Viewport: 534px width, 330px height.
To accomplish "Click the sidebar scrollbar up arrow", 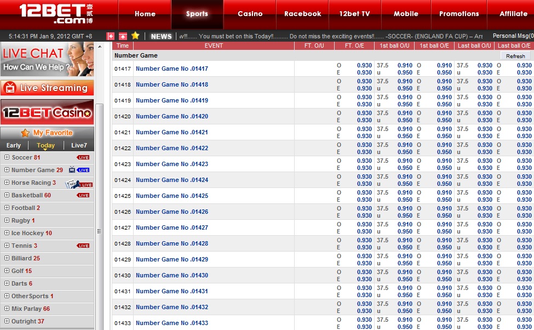I will tap(100, 47).
